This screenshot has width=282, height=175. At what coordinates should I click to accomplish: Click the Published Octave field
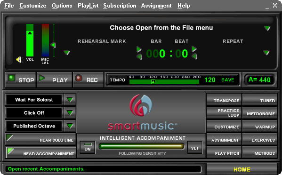(x=34, y=126)
